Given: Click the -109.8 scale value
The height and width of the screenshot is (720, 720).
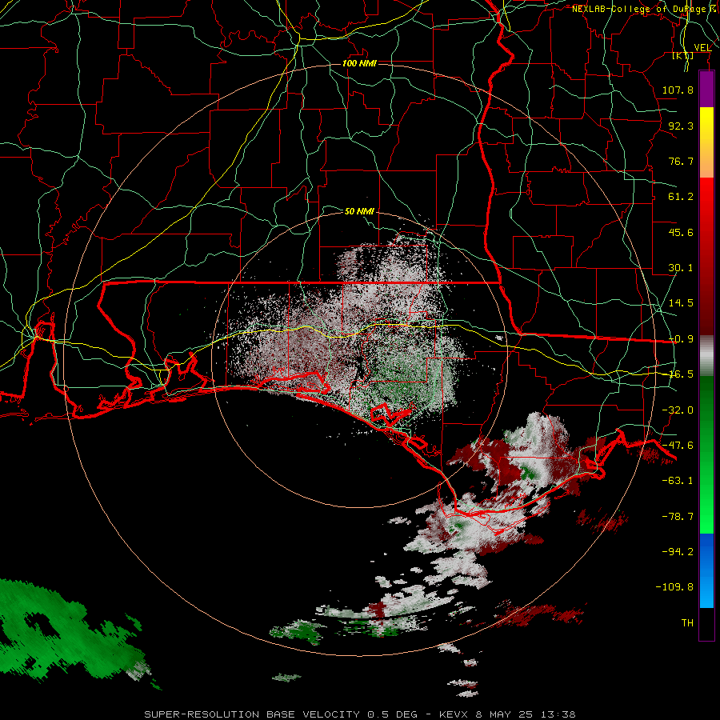Looking at the screenshot, I should (674, 587).
